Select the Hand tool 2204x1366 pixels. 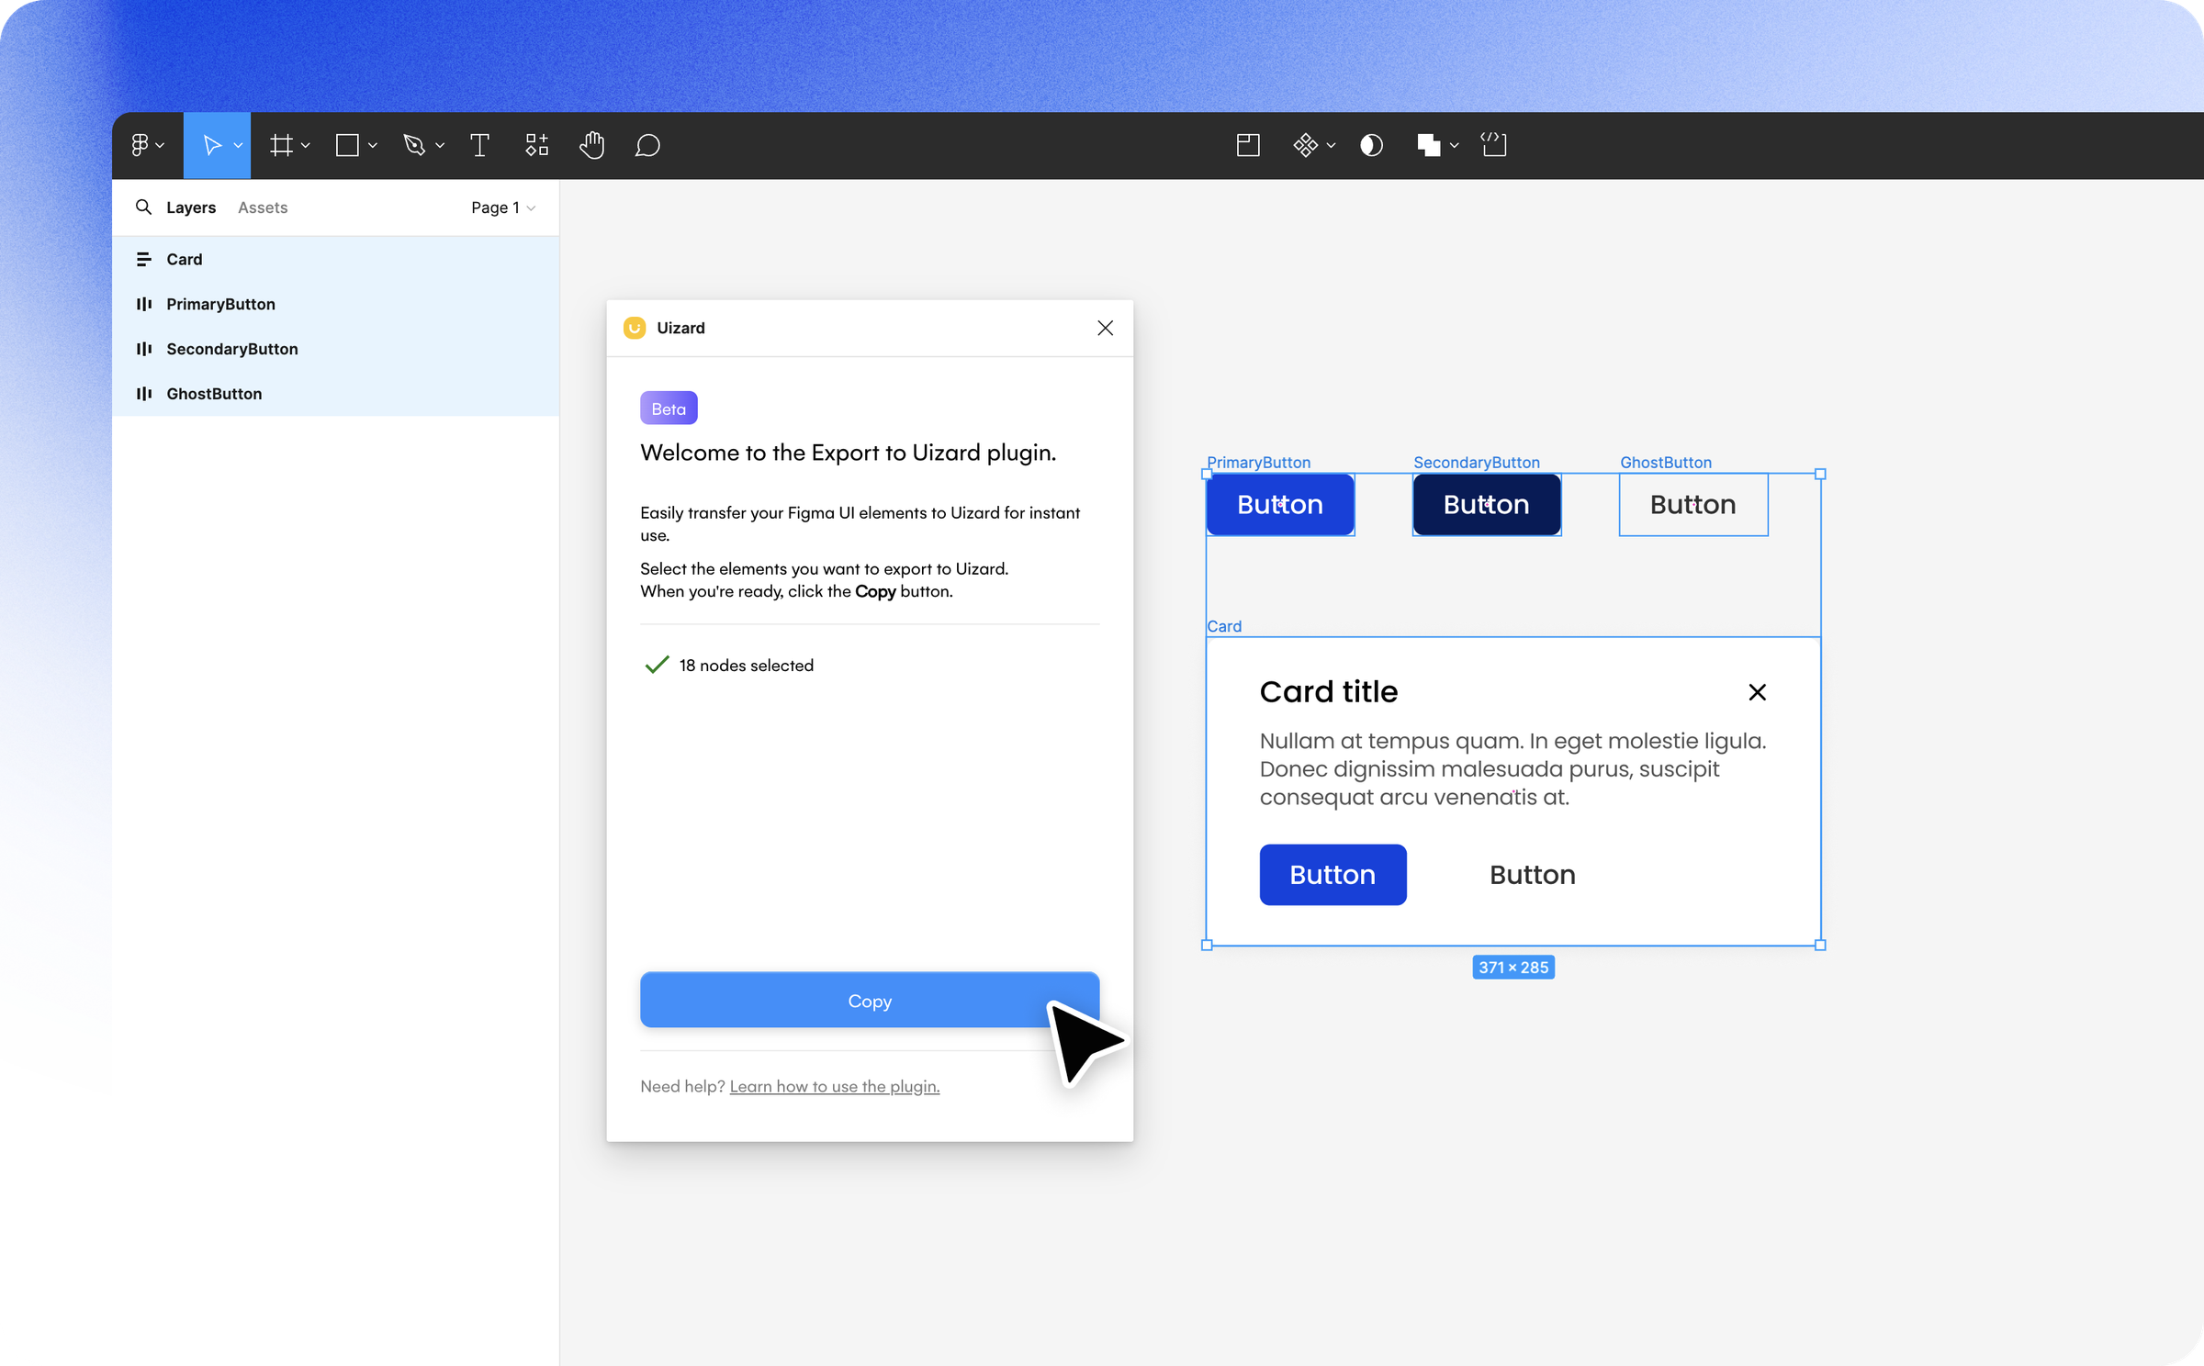click(x=591, y=145)
